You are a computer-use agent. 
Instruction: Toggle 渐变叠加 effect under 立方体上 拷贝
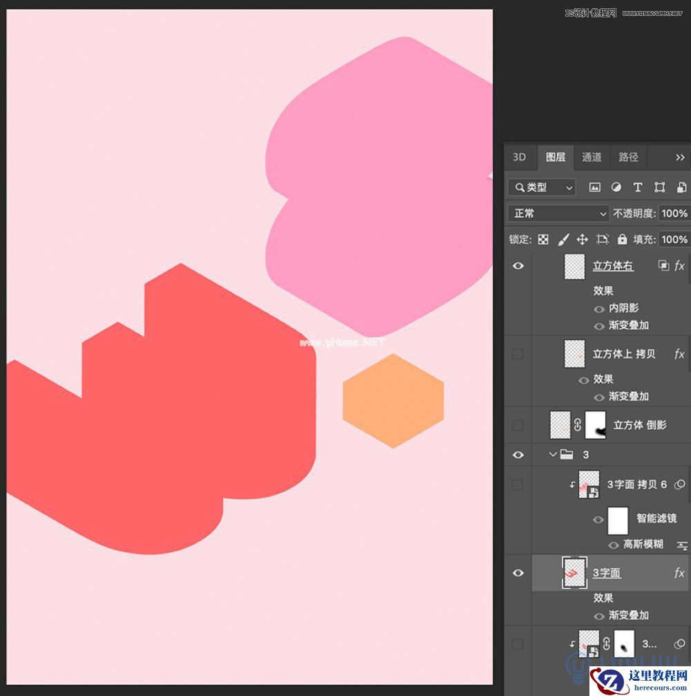tap(599, 397)
